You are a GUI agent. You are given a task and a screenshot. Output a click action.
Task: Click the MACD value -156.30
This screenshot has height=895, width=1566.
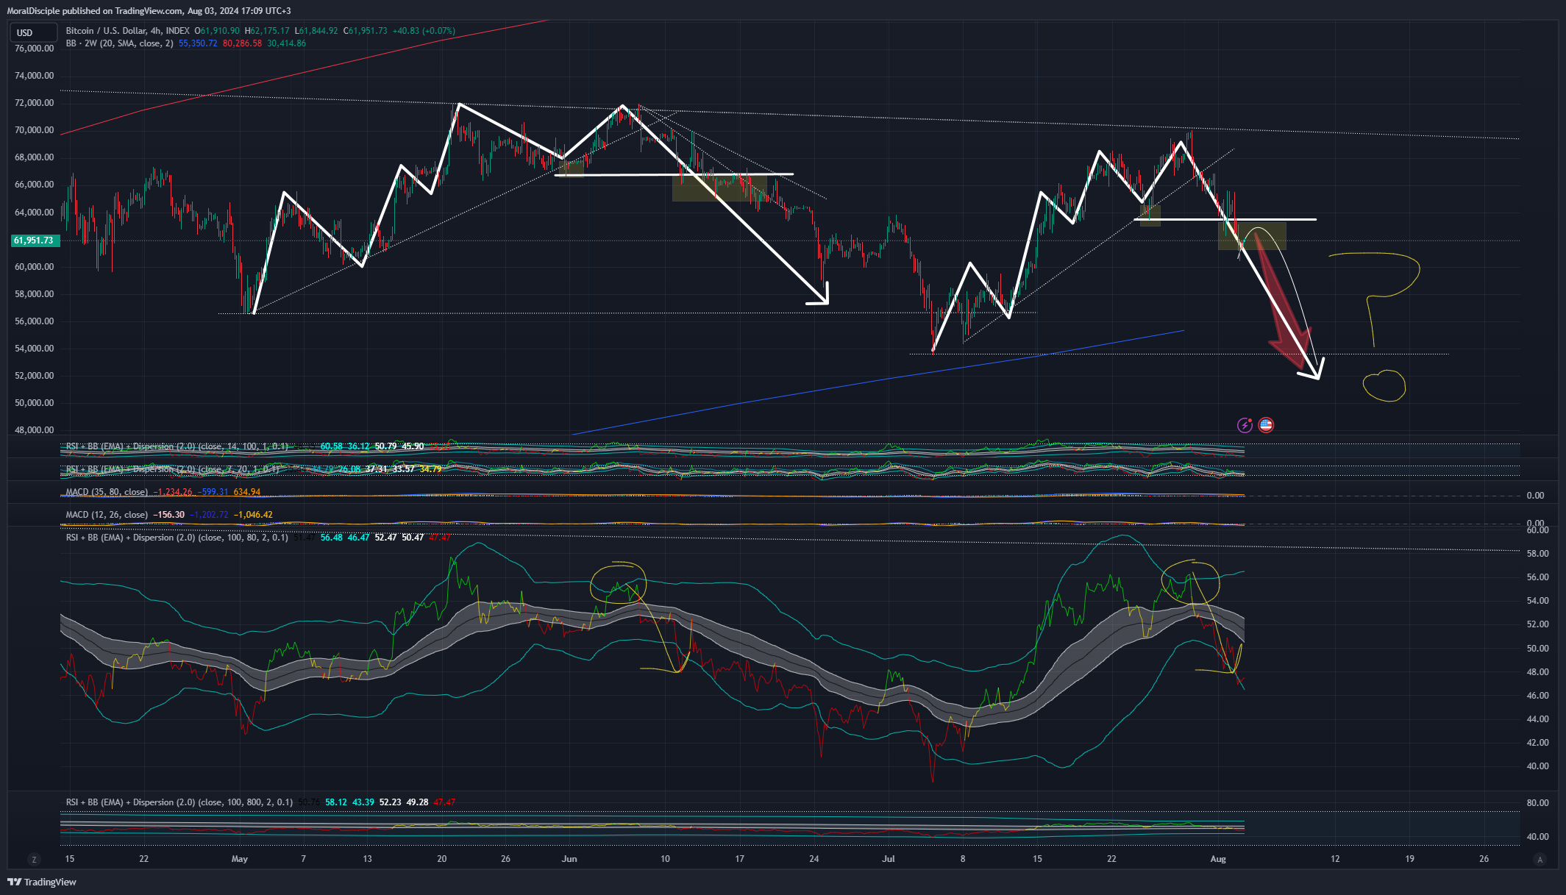[x=169, y=515]
